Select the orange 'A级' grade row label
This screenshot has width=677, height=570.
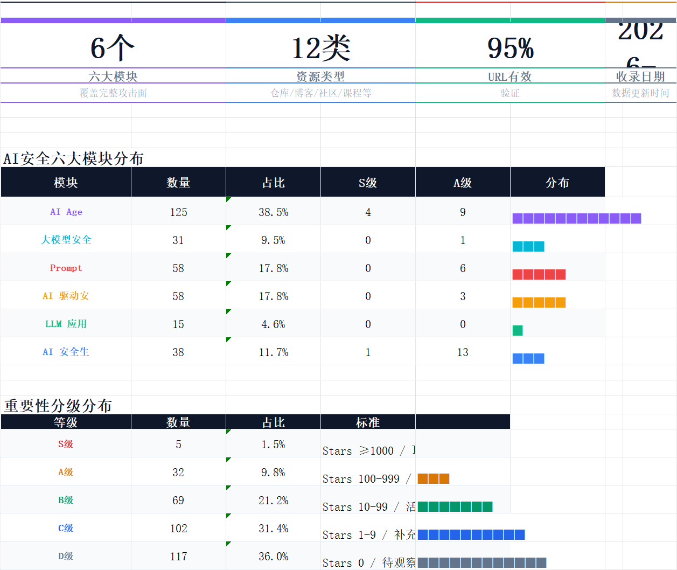[x=66, y=472]
